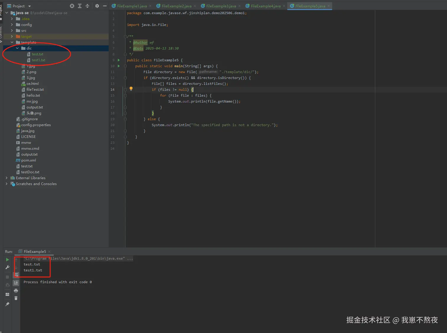Select hello.txt in project tree
This screenshot has width=447, height=333.
point(33,95)
